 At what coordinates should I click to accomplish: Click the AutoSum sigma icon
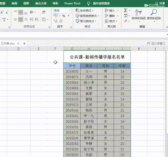[126, 10]
